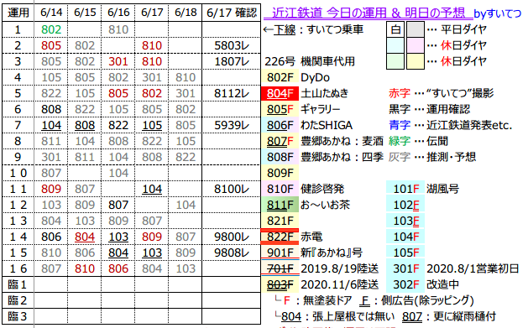The image size is (528, 328).
Task: Select the 6/14 column header
Action: pos(51,13)
